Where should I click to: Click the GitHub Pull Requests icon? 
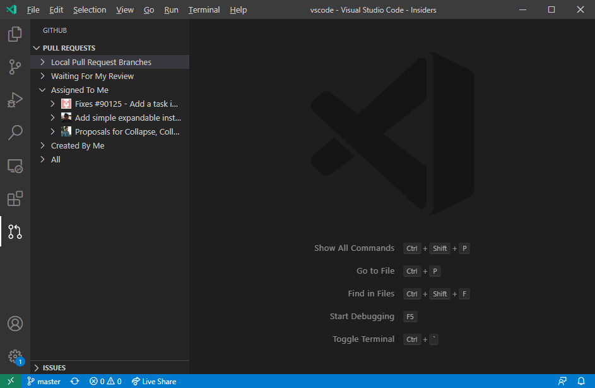click(x=15, y=231)
